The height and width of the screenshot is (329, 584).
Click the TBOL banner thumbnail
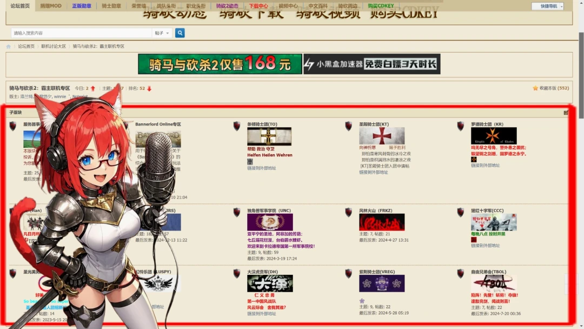494,284
